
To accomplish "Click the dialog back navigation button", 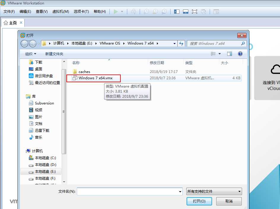I will pos(24,44).
